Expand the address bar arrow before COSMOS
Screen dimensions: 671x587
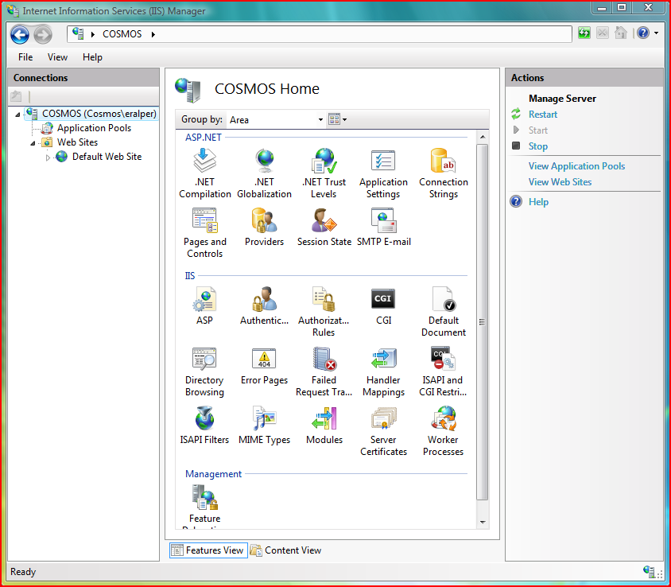click(x=92, y=34)
